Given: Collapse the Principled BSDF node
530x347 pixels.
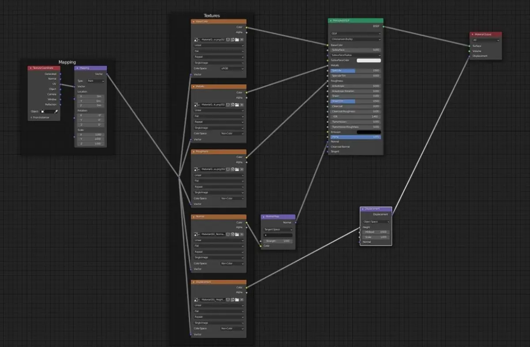Looking at the screenshot, I should tap(331, 21).
